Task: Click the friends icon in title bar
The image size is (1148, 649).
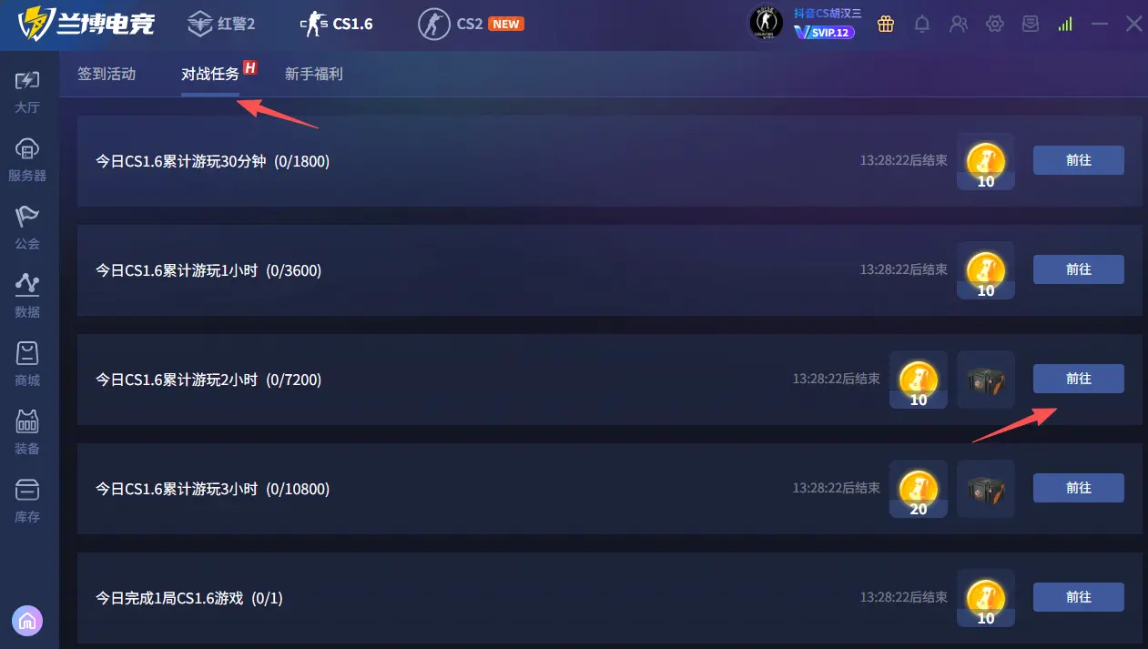Action: pyautogui.click(x=959, y=24)
